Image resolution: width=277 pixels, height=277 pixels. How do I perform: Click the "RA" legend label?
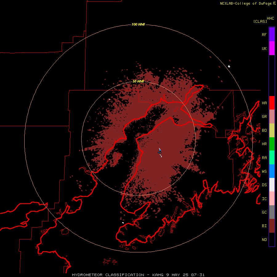tap(264, 158)
